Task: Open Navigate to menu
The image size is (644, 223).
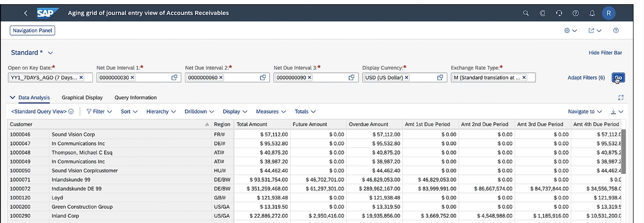Action: coord(585,111)
